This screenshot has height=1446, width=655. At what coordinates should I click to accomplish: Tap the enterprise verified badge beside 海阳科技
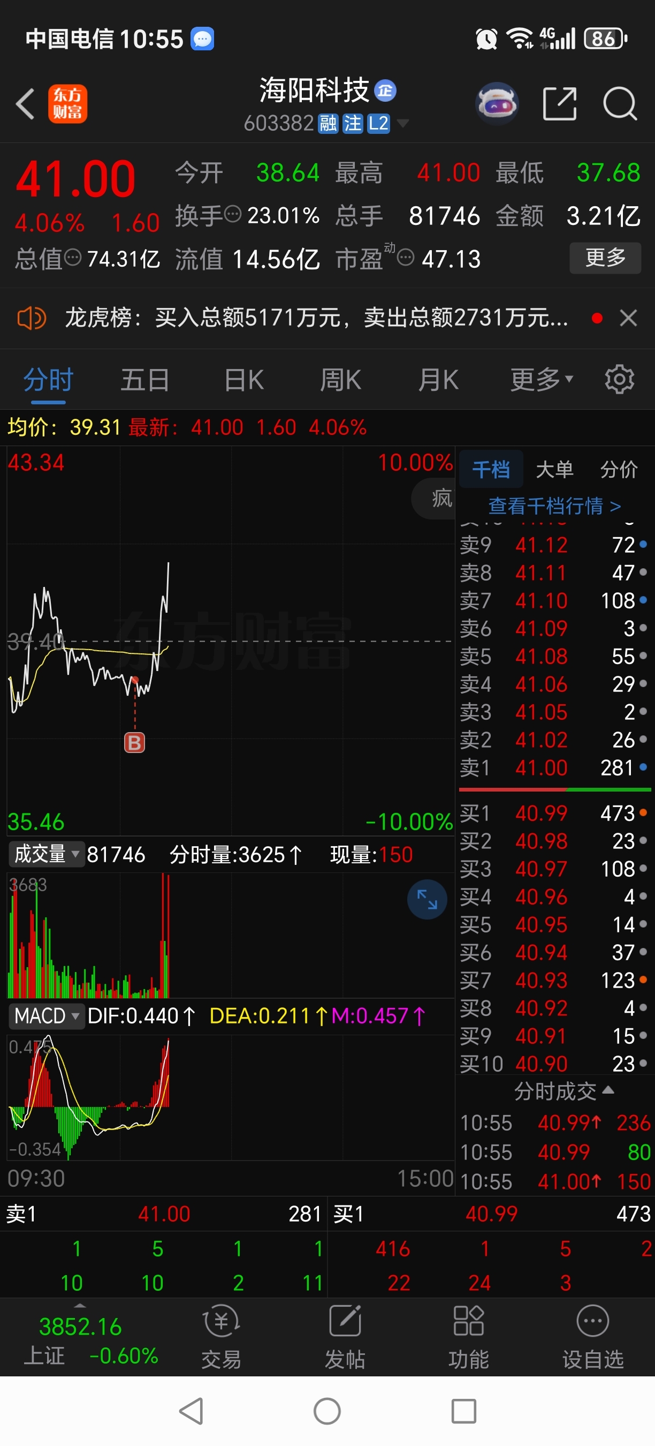coord(385,91)
